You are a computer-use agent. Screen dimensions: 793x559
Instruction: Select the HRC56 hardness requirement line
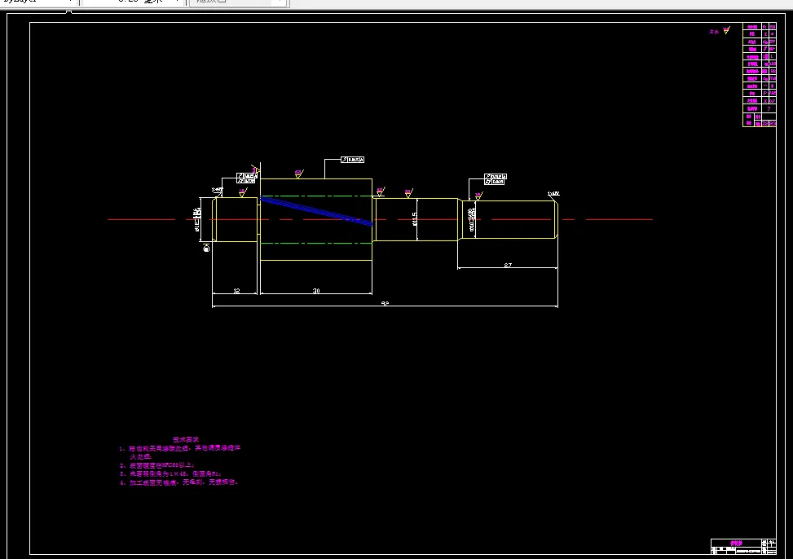[156, 465]
